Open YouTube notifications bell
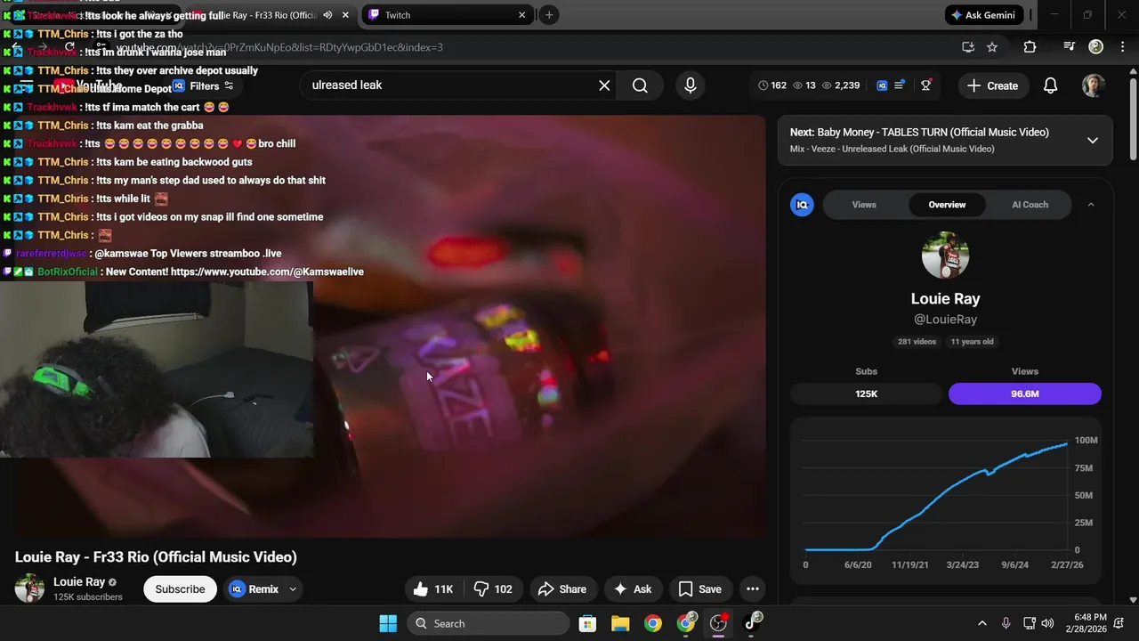 [1050, 85]
